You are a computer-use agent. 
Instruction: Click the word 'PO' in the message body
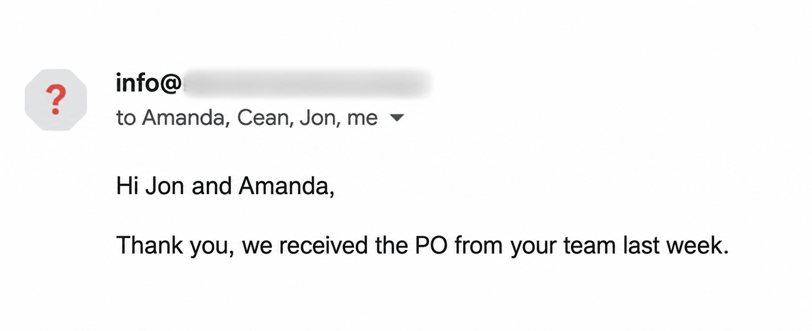pyautogui.click(x=431, y=245)
